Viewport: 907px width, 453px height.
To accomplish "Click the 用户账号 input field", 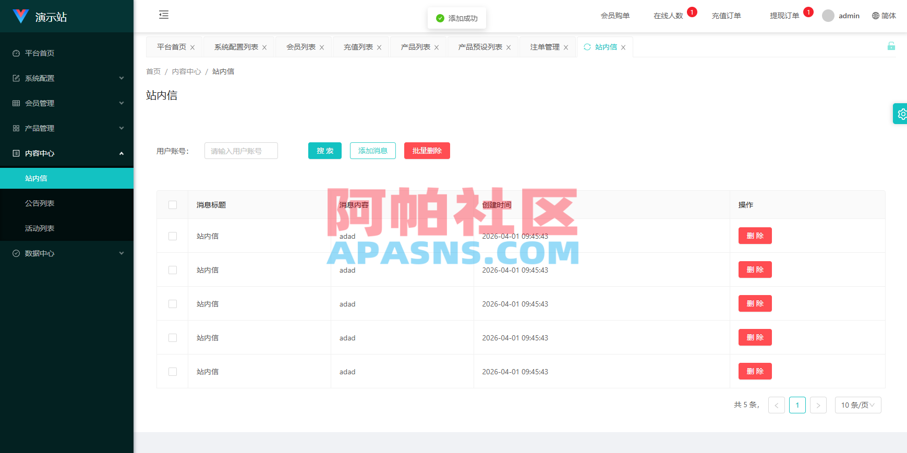I will pyautogui.click(x=241, y=151).
